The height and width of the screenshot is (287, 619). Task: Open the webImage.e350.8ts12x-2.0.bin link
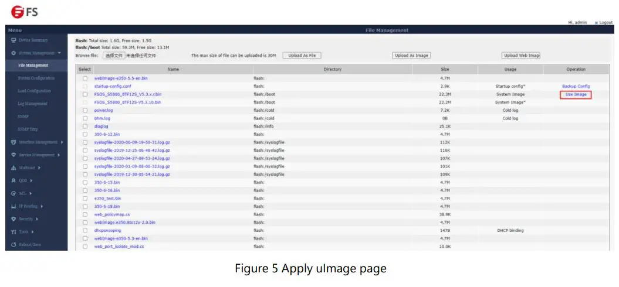[x=125, y=223]
